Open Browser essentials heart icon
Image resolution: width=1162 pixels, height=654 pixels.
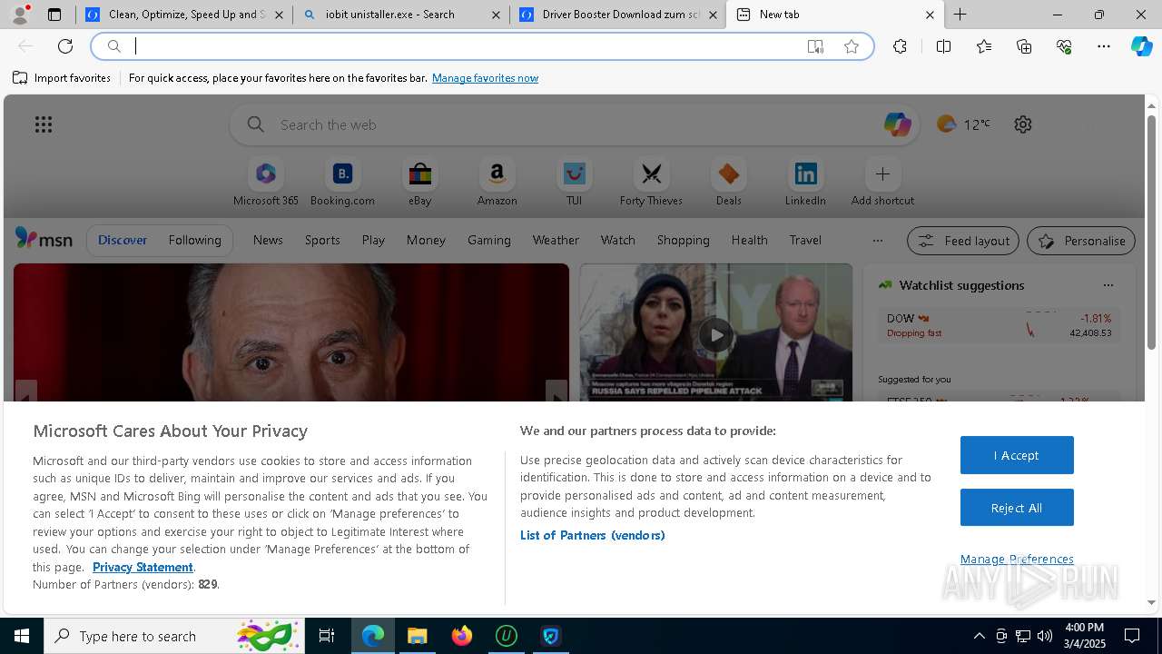1064,46
